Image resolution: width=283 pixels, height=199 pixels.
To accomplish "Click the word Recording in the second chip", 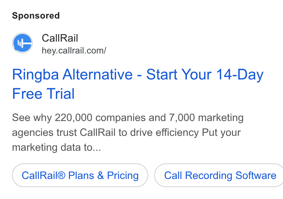I will [x=209, y=176].
